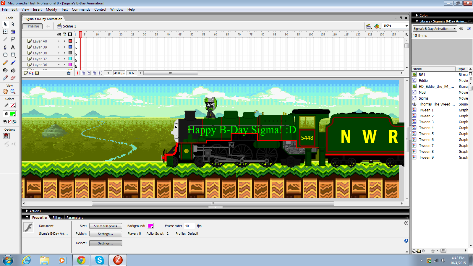This screenshot has width=473, height=266.
Task: Toggle outline square for Layer 38
Action: [x=70, y=53]
